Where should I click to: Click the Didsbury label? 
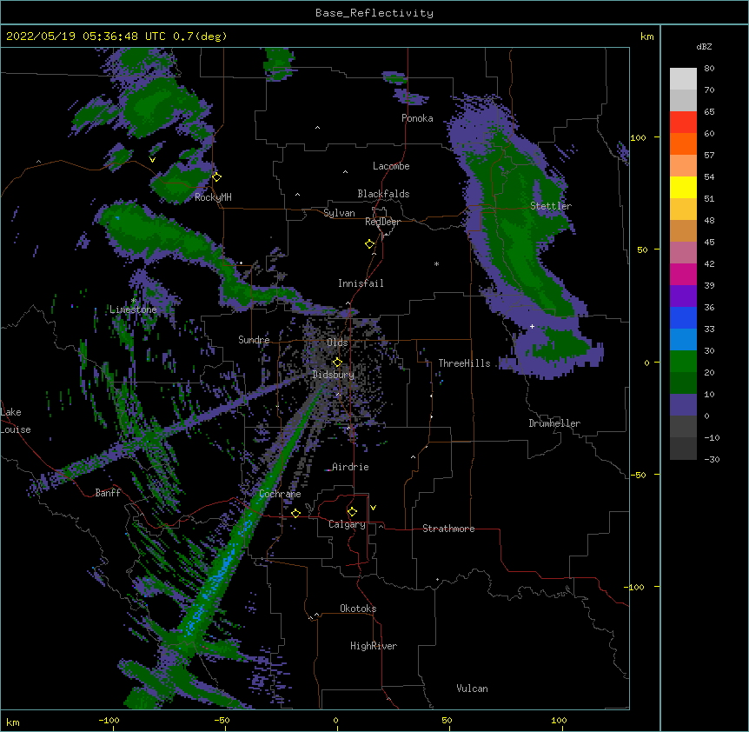(334, 375)
